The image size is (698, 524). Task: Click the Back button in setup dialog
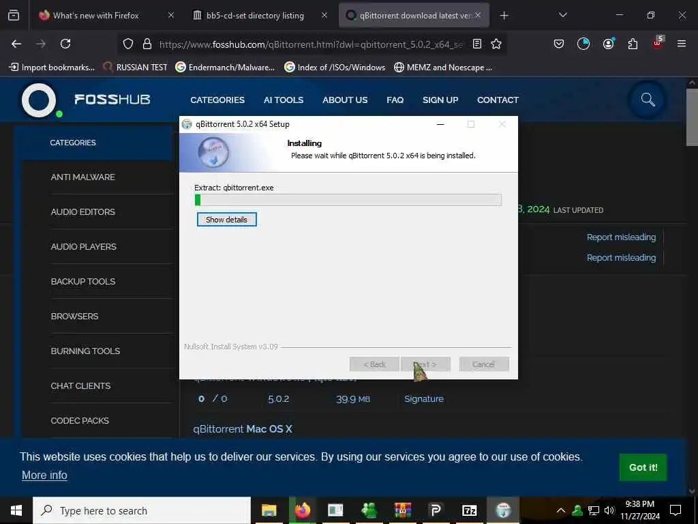pyautogui.click(x=374, y=364)
